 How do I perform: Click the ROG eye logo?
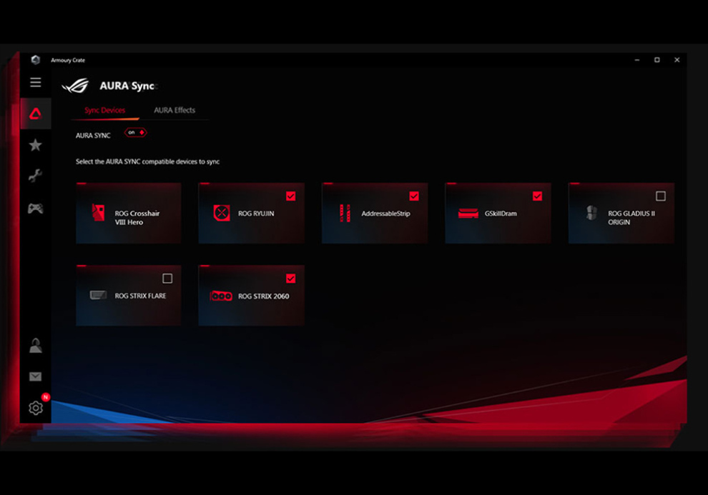pos(75,86)
